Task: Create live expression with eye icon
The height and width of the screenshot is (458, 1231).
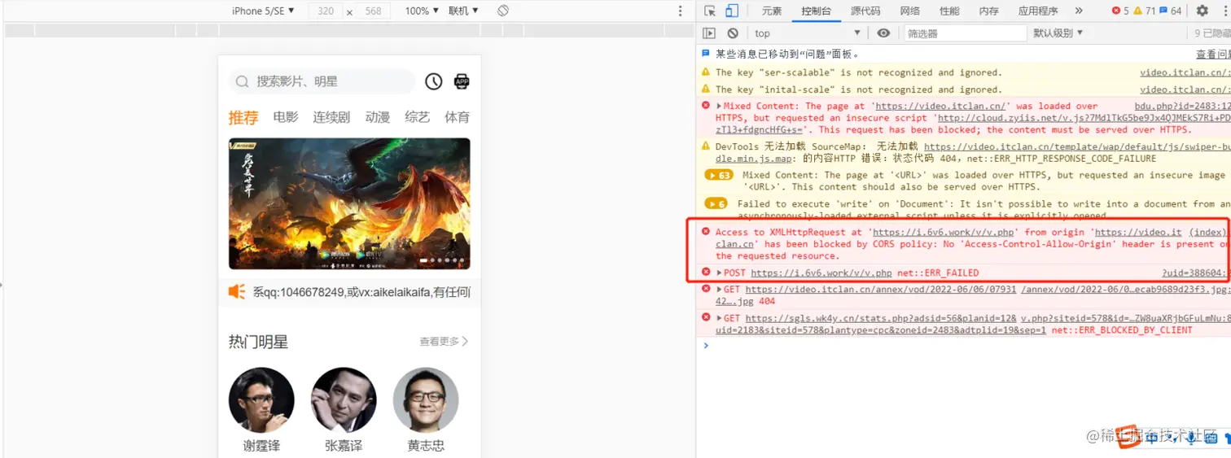Action: click(883, 33)
